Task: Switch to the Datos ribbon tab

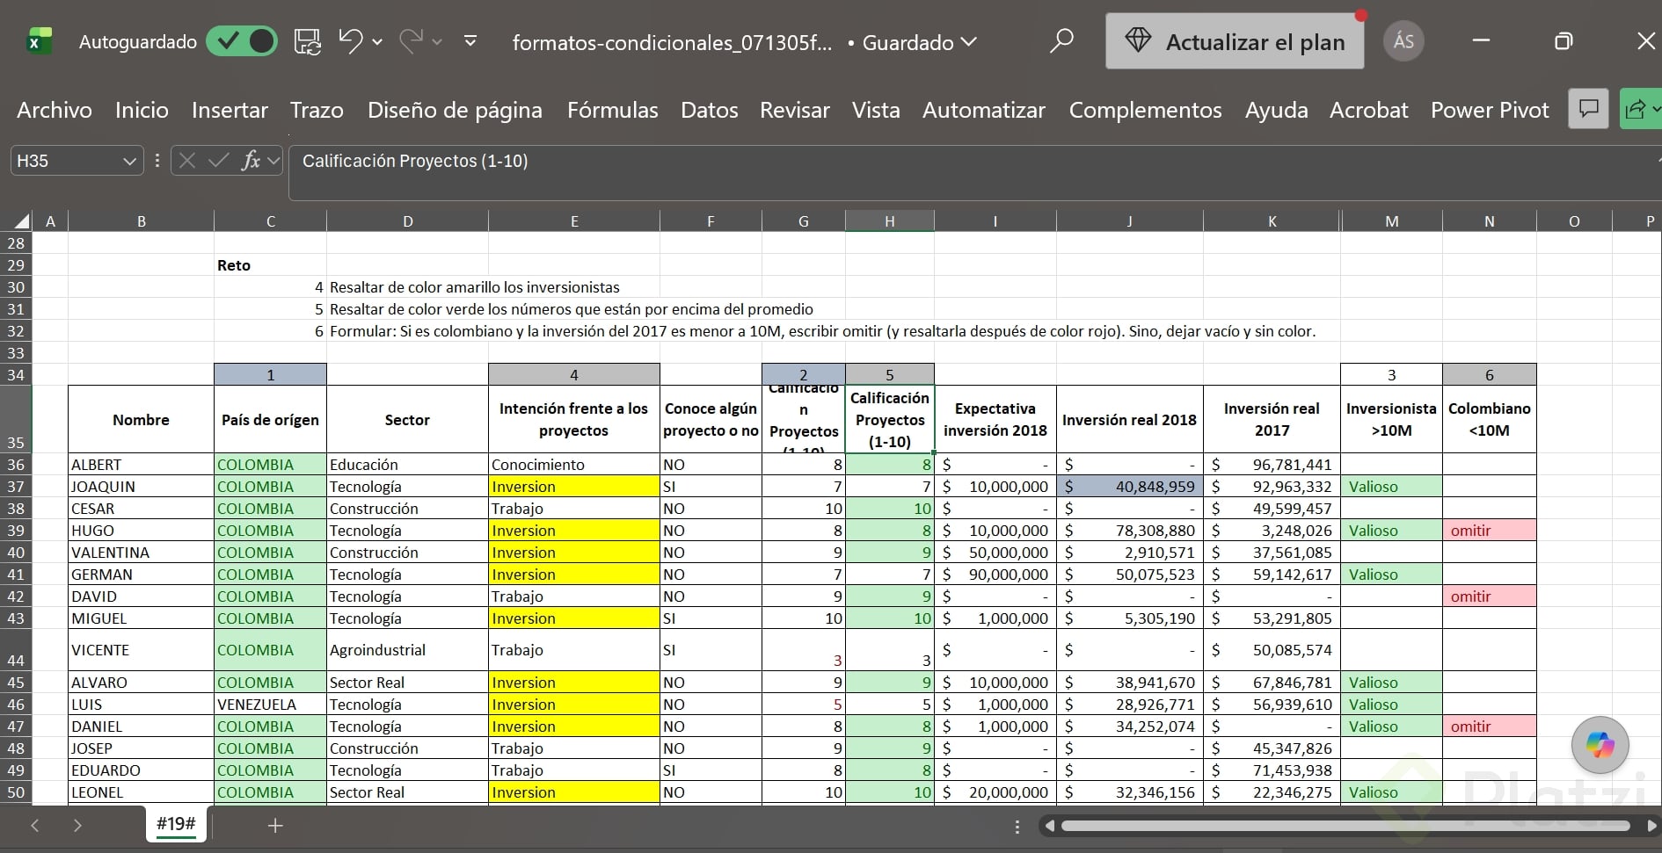Action: (709, 110)
